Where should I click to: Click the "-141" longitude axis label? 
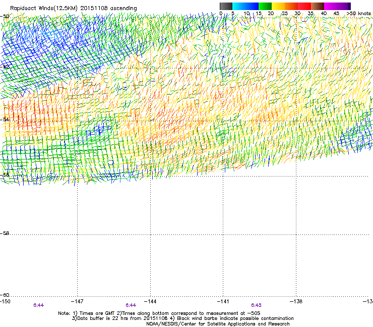pyautogui.click(x=223, y=301)
